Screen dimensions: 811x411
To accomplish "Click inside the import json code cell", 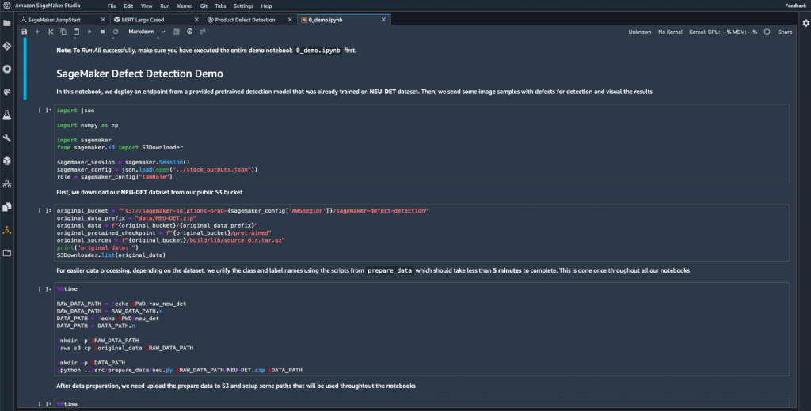I will pos(423,144).
